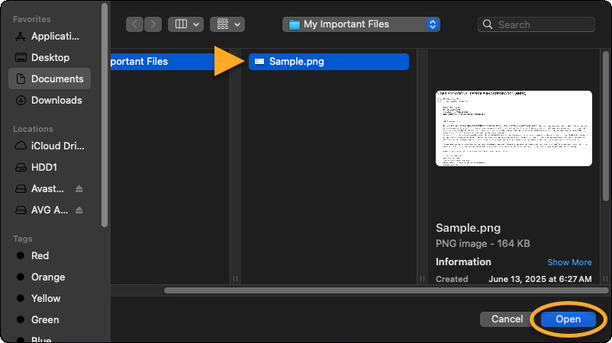Click Show More link in preview

click(x=569, y=262)
